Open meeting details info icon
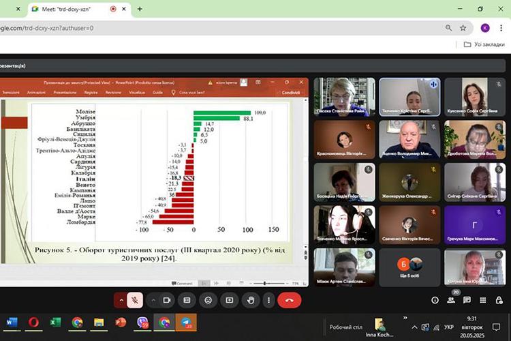This screenshot has height=341, width=511. (435, 300)
